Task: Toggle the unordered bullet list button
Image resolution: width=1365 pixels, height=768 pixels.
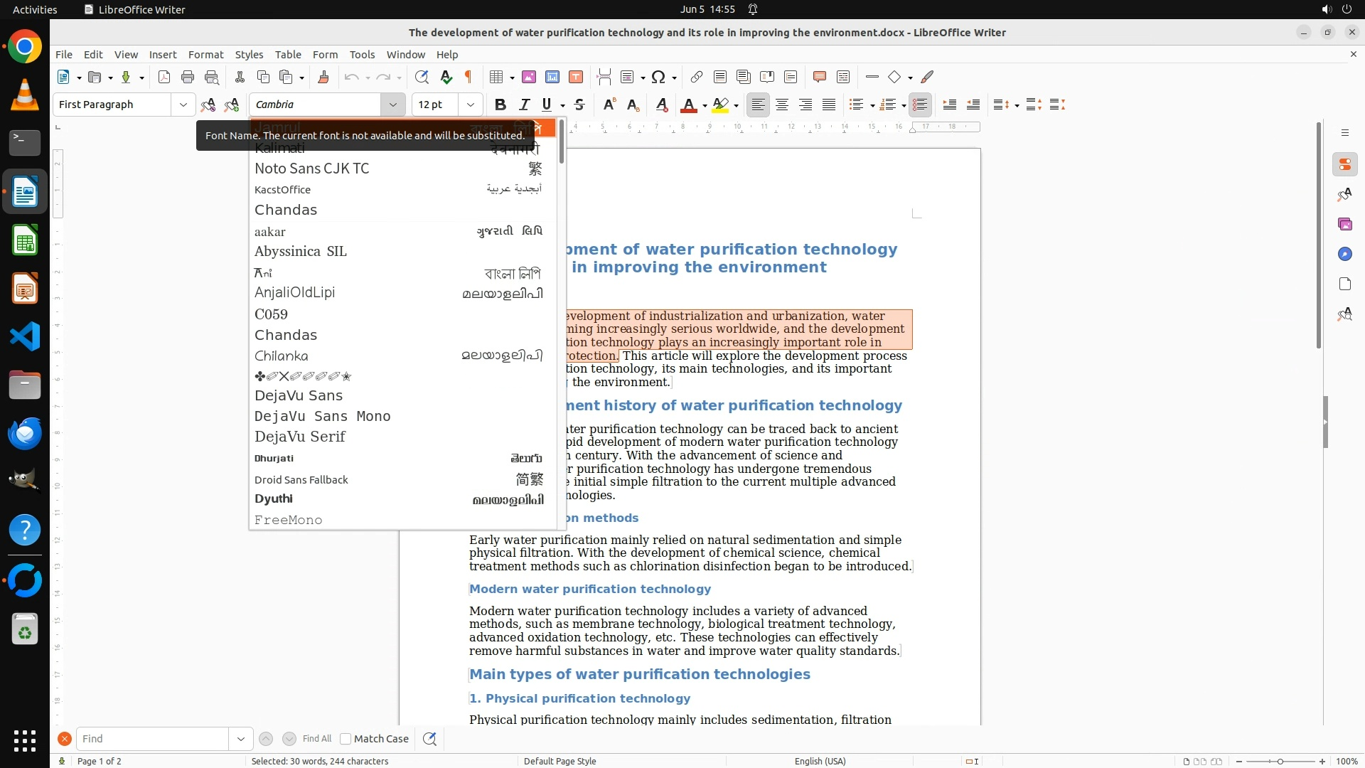Action: pyautogui.click(x=856, y=105)
